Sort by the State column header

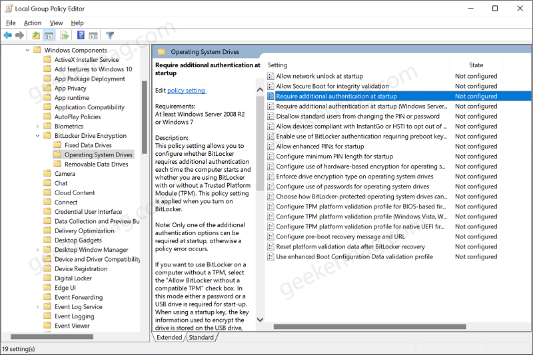click(476, 65)
